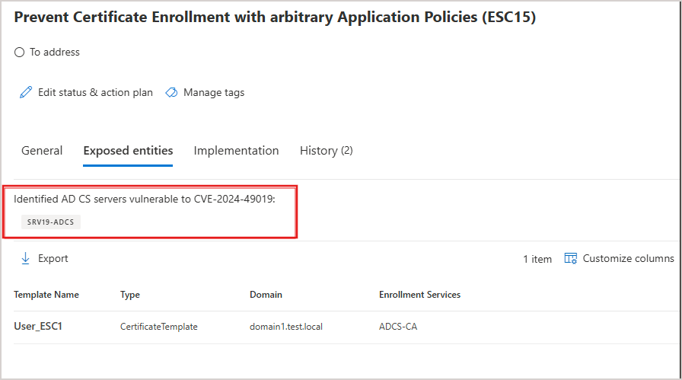
Task: Click the Export download arrow icon
Action: [x=25, y=259]
